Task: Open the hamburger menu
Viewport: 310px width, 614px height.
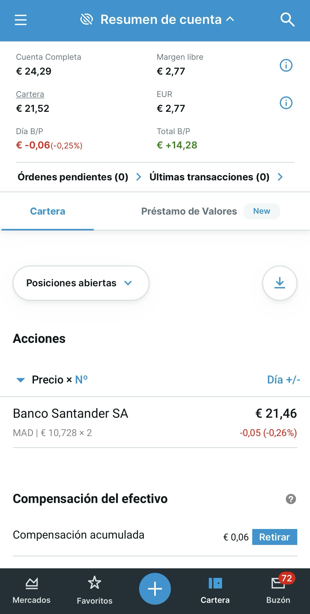Action: [21, 20]
